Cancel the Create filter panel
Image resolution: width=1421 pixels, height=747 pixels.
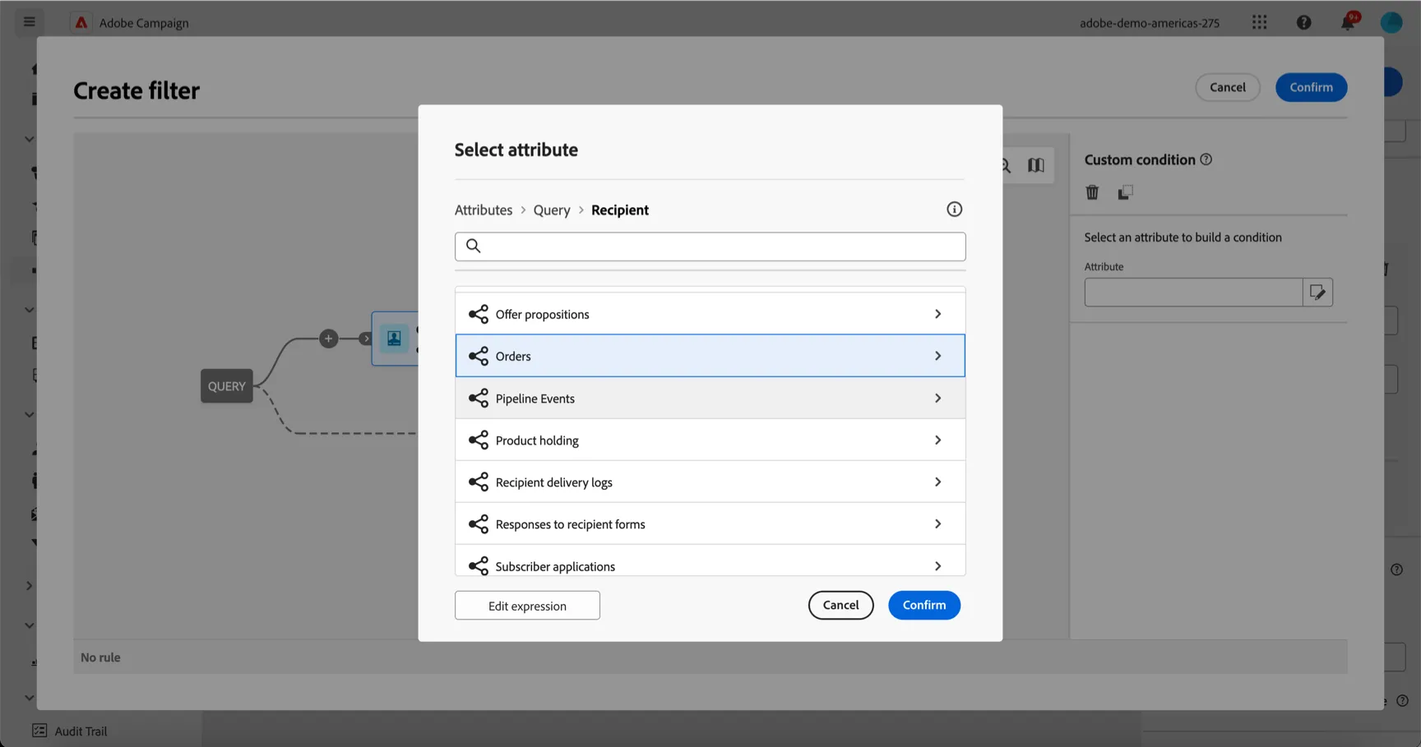tap(1227, 87)
